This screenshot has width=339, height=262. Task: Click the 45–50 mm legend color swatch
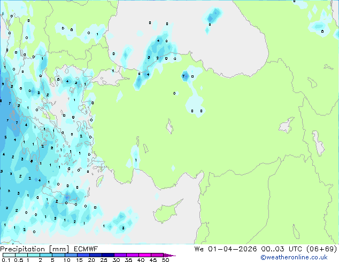pos(157,255)
